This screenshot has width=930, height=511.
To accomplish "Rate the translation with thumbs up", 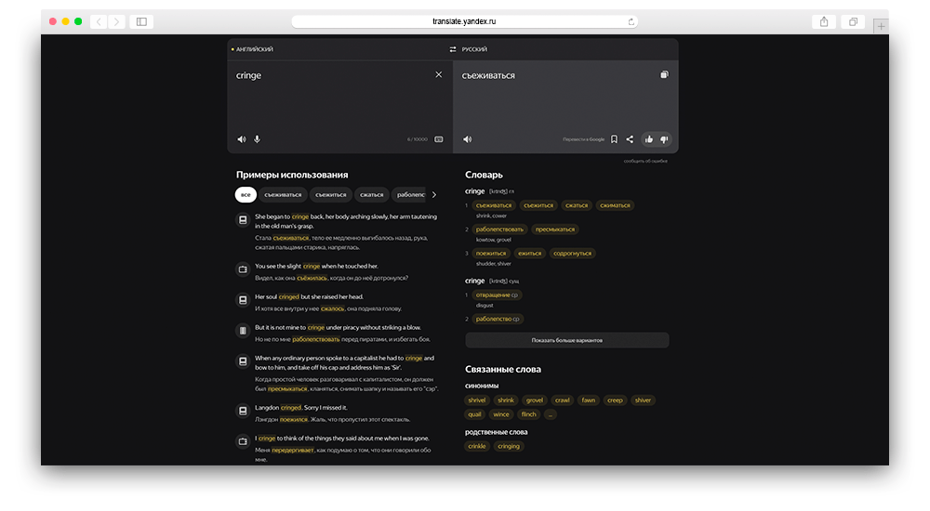I will click(x=649, y=139).
